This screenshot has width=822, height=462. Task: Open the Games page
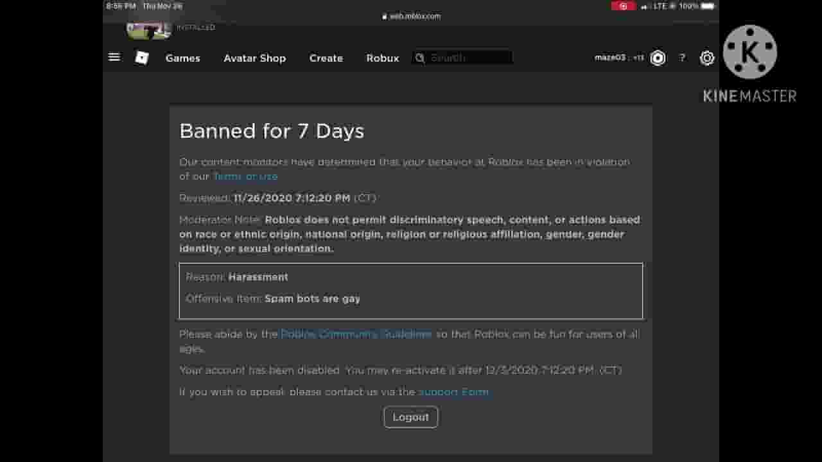coord(183,58)
